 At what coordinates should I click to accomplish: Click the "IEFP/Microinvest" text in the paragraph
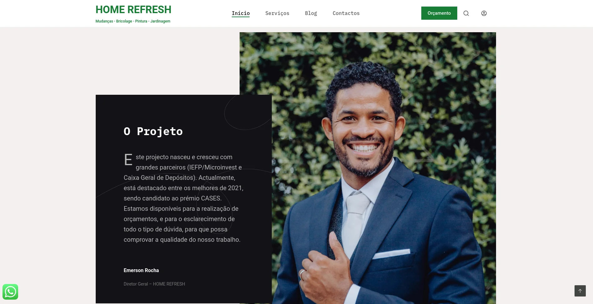coord(213,167)
